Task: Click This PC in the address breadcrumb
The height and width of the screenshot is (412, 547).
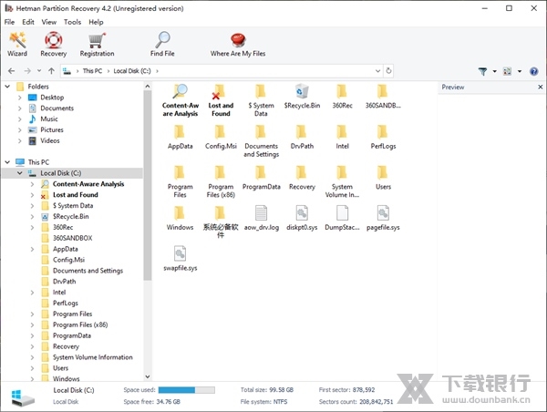Action: (92, 71)
